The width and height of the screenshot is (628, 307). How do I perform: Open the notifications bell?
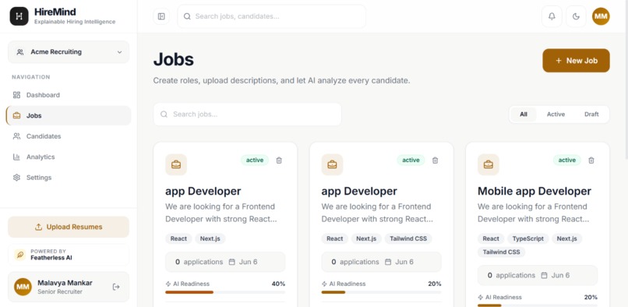[x=552, y=16]
